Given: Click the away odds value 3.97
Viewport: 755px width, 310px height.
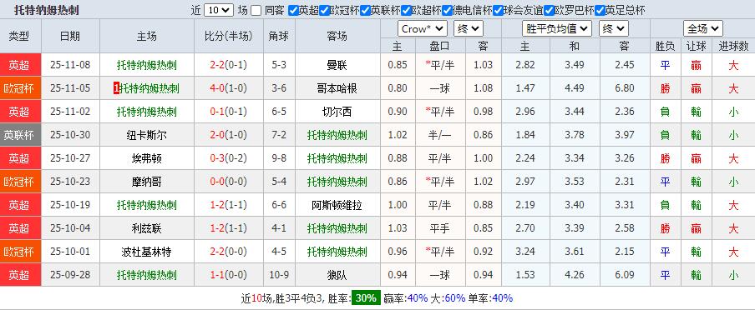Looking at the screenshot, I should [x=625, y=135].
